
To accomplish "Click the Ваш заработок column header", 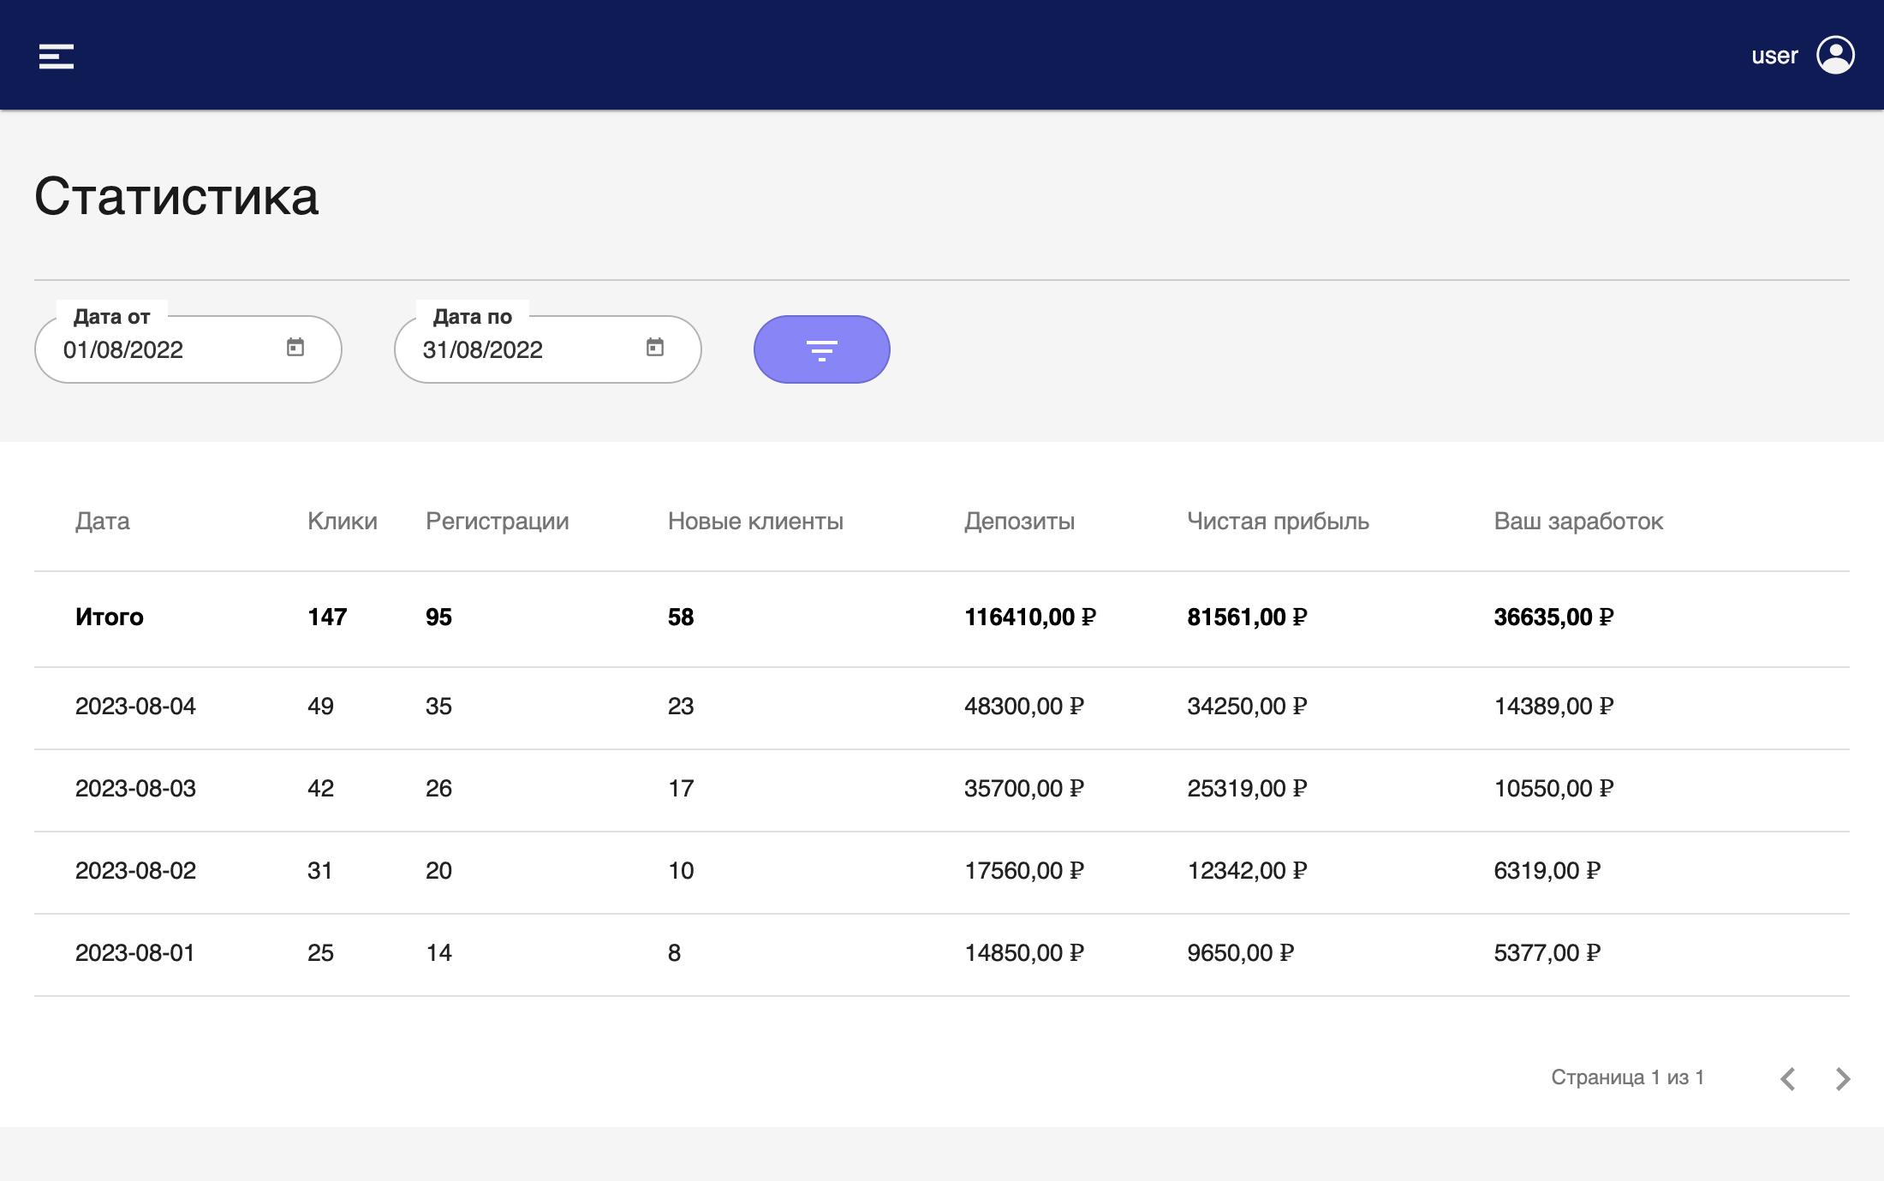I will point(1578,522).
